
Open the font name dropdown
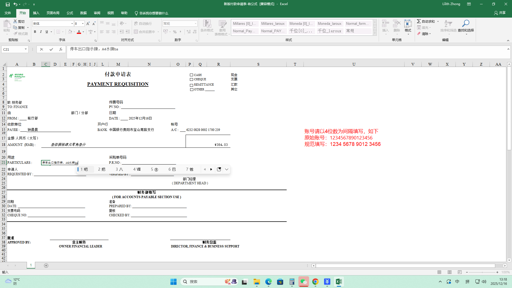coord(72,24)
